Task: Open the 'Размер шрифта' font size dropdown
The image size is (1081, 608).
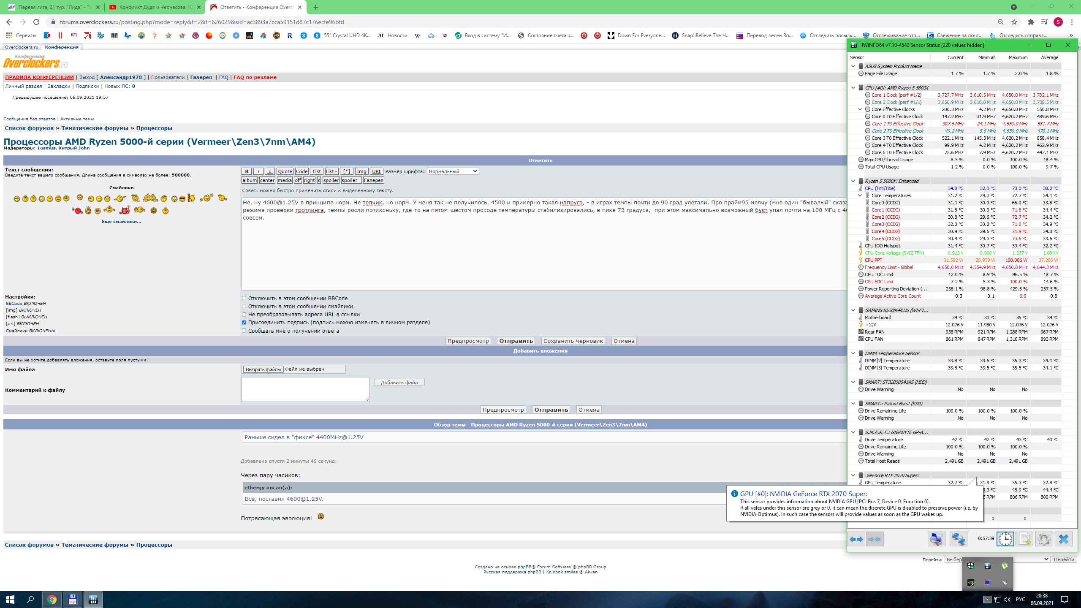Action: click(x=453, y=171)
